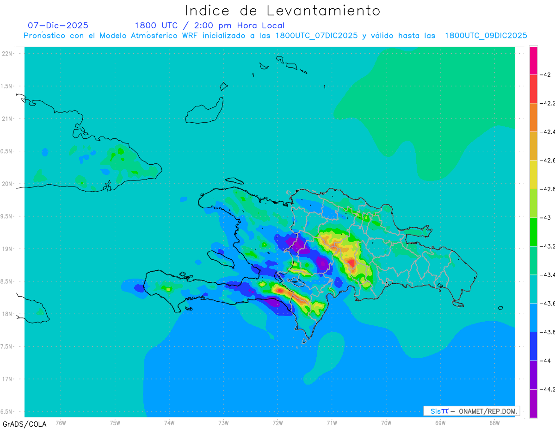Click the pink swatch at legend top
Viewport: 555px width, 429px height.
(533, 61)
